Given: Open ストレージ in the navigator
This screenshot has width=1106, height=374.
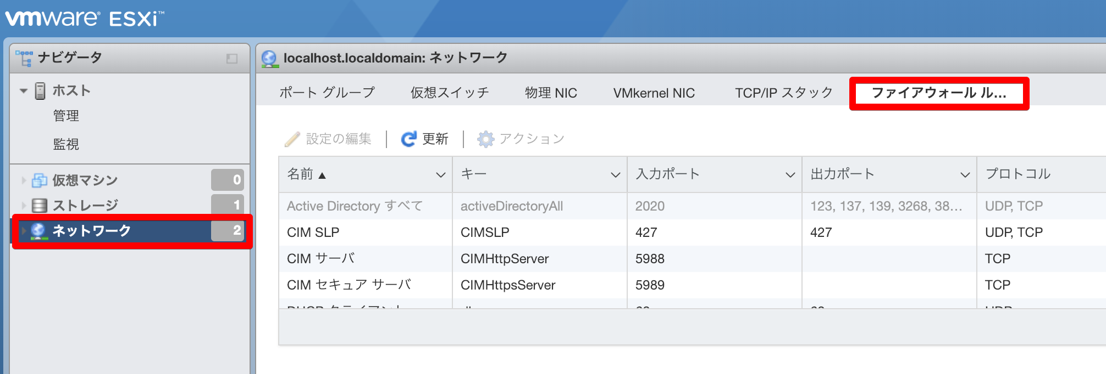Looking at the screenshot, I should tap(85, 205).
